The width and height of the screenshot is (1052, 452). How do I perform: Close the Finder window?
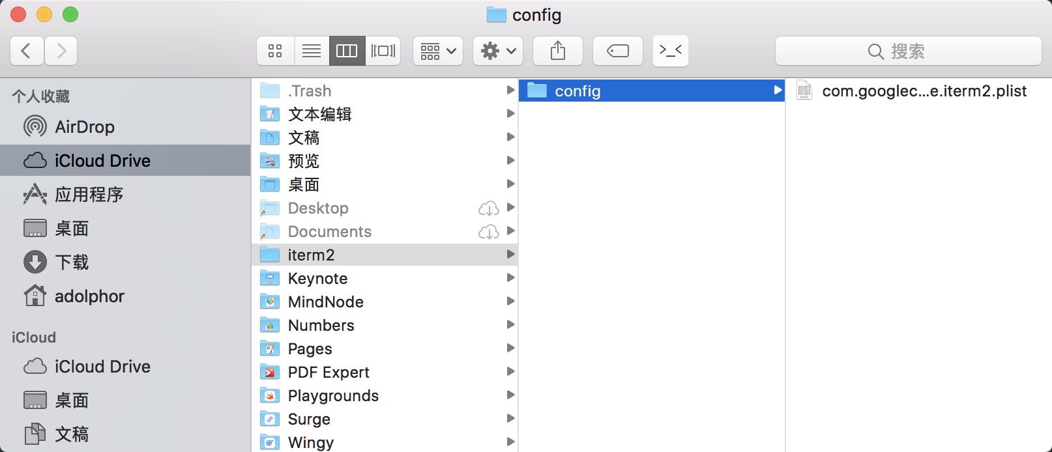pyautogui.click(x=18, y=14)
